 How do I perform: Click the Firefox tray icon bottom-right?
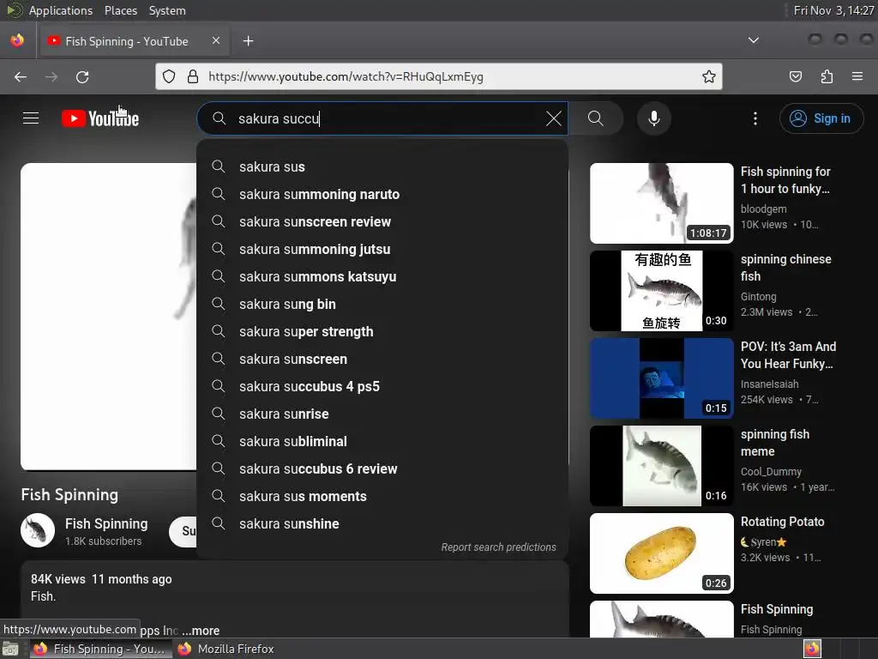(812, 649)
